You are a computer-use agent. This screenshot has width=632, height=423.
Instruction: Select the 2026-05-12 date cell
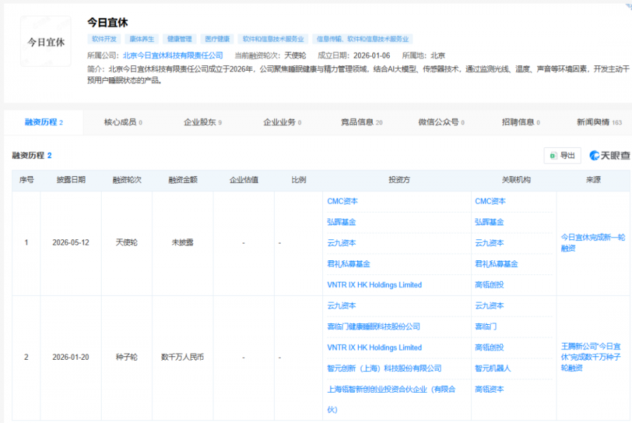[x=70, y=243]
